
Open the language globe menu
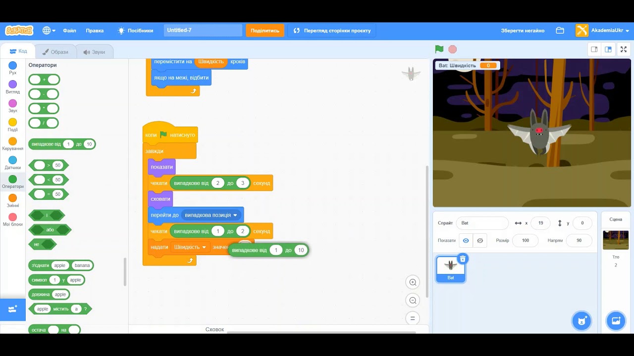tap(49, 31)
